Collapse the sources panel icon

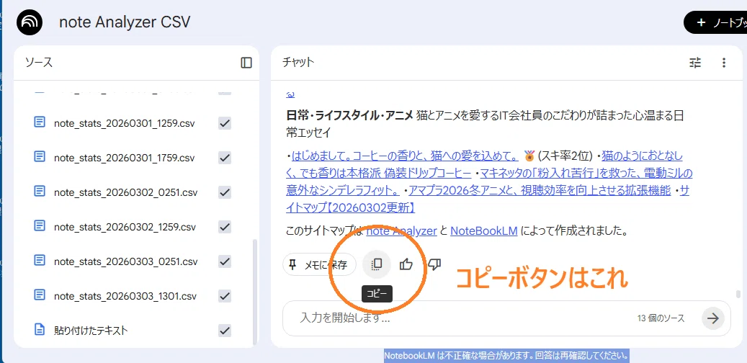[246, 63]
